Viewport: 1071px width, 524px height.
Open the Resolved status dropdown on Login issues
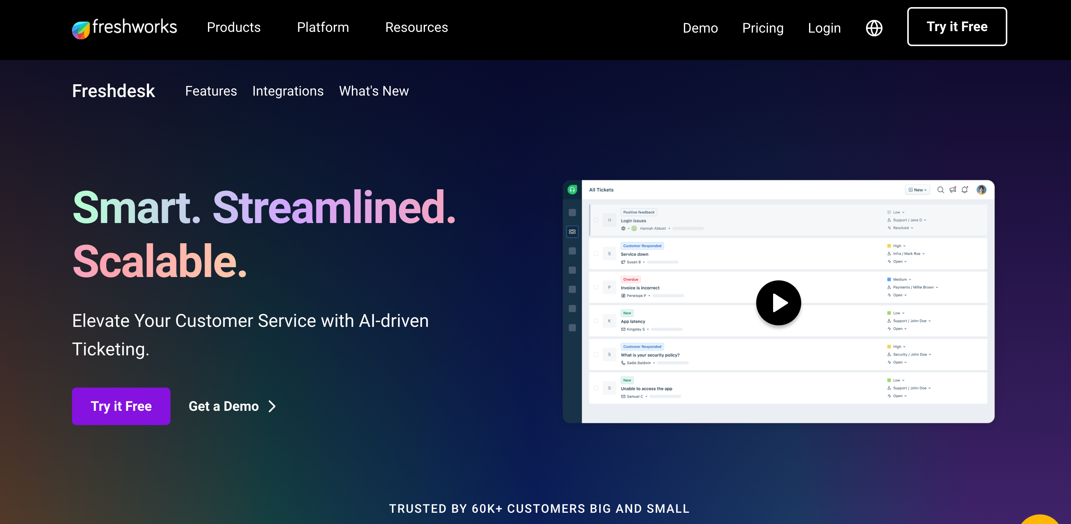click(903, 228)
